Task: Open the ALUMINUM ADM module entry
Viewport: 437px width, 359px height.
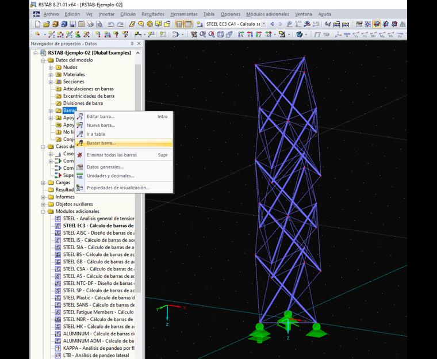Action: 98,341
